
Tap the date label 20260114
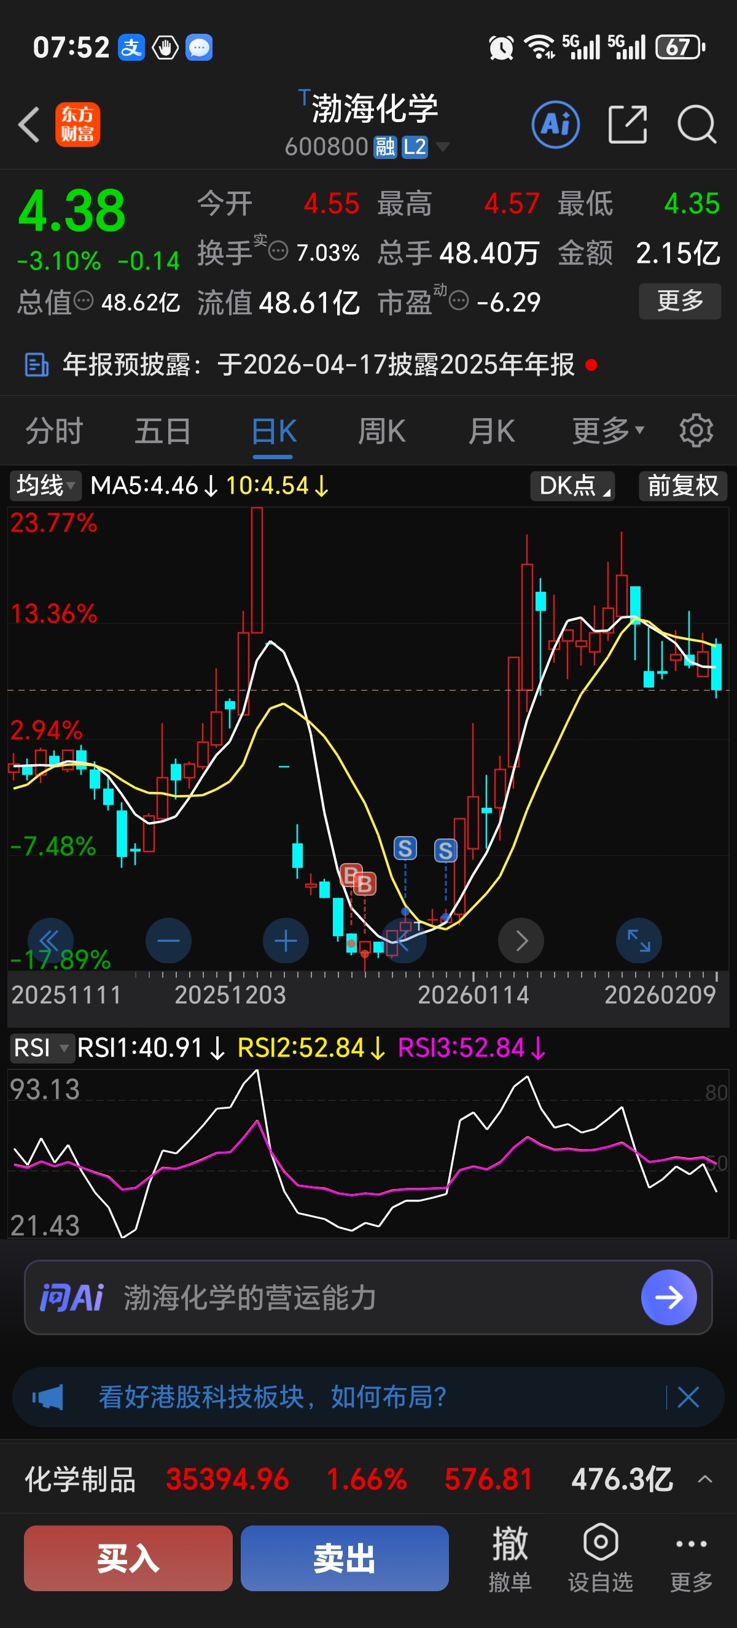pos(474,994)
